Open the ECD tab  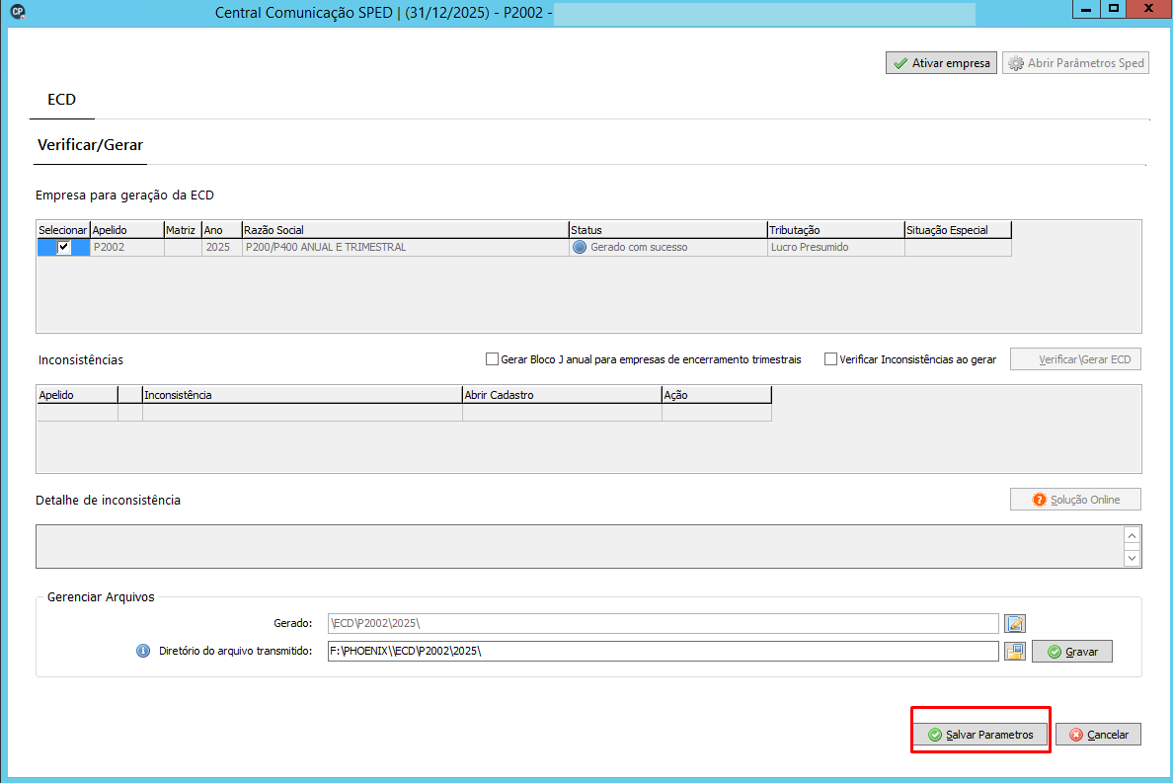(61, 100)
